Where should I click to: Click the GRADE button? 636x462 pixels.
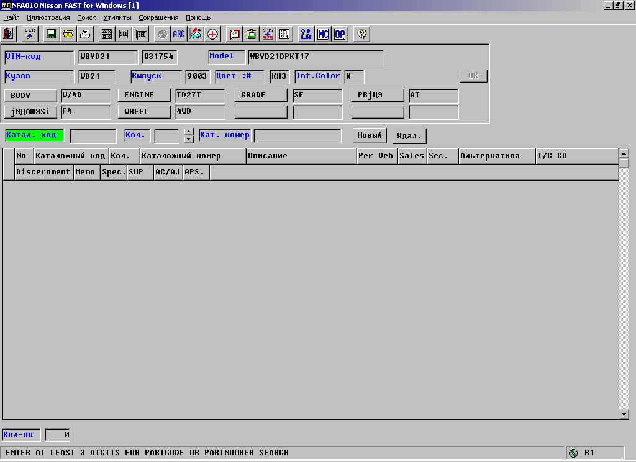coord(261,95)
